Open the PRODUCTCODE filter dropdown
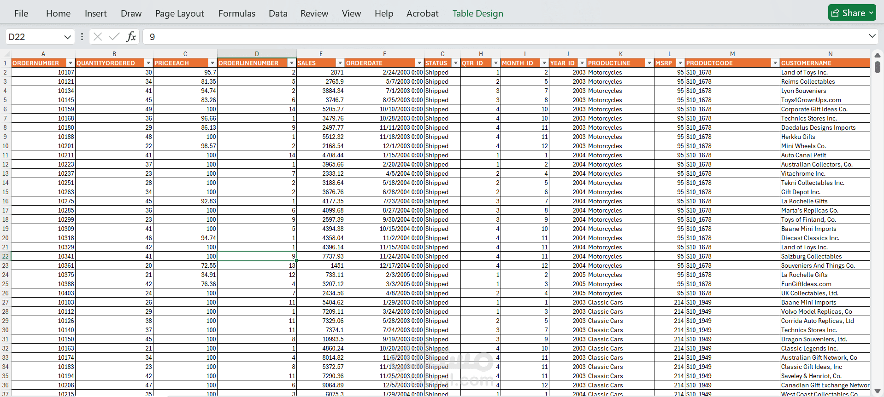Screen dimensions: 884x397 pyautogui.click(x=775, y=63)
